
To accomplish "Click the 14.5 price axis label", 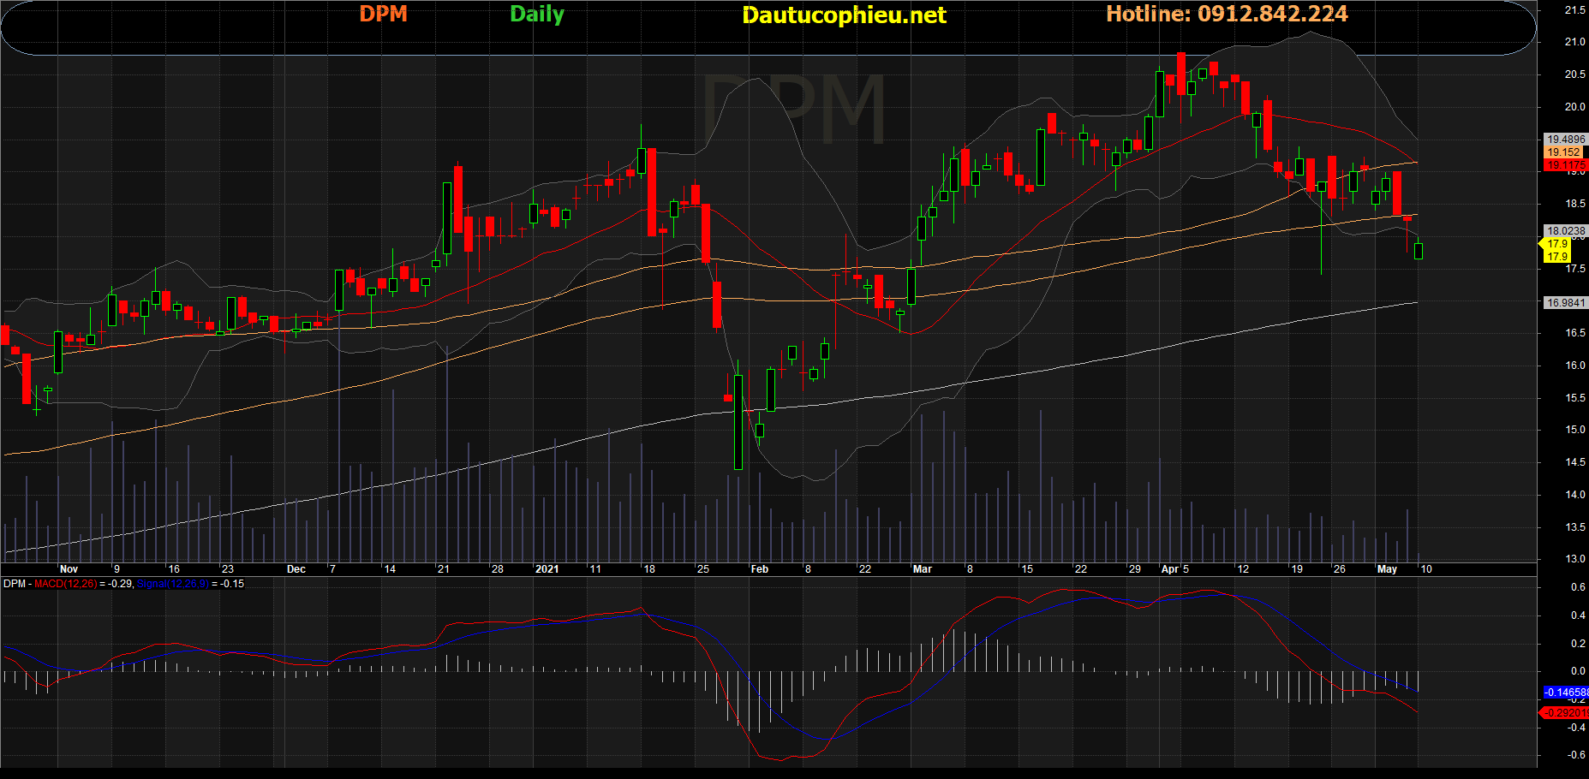I will pyautogui.click(x=1574, y=462).
